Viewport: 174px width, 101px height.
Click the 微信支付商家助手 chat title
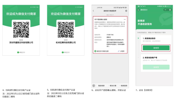tap(110, 11)
